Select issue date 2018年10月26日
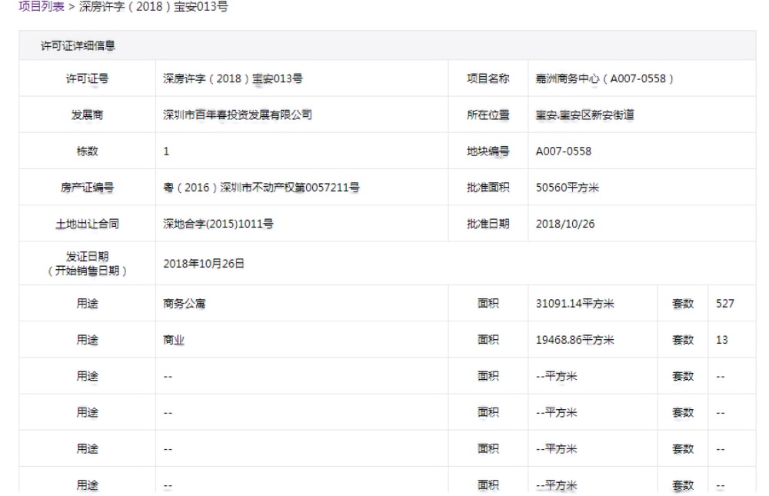The width and height of the screenshot is (769, 496). point(204,264)
